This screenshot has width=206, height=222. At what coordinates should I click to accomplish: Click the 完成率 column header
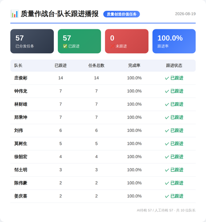click(134, 65)
